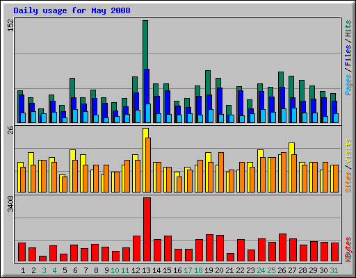Click day label "9" on the x-axis
This screenshot has width=356, height=278.
pos(106,270)
